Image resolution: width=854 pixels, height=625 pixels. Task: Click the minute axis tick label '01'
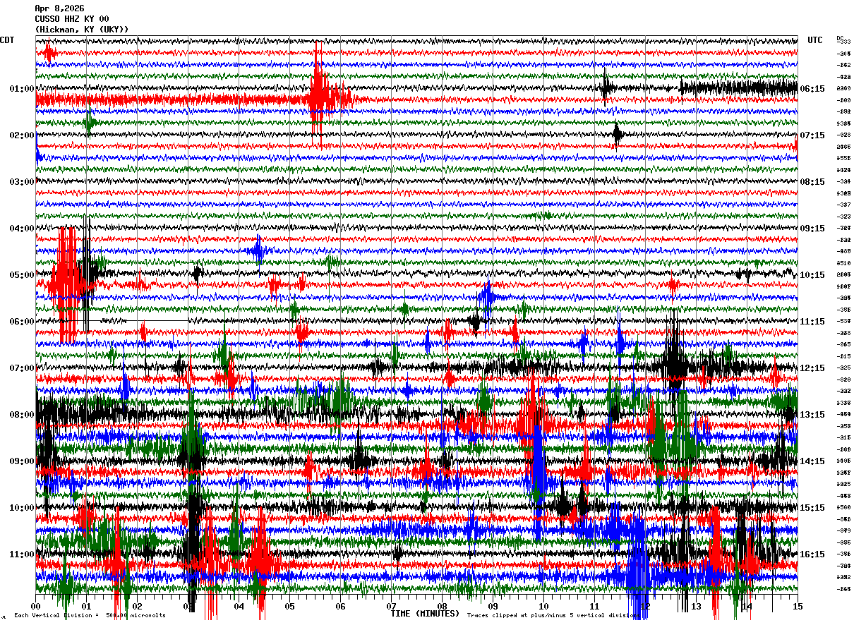87,607
